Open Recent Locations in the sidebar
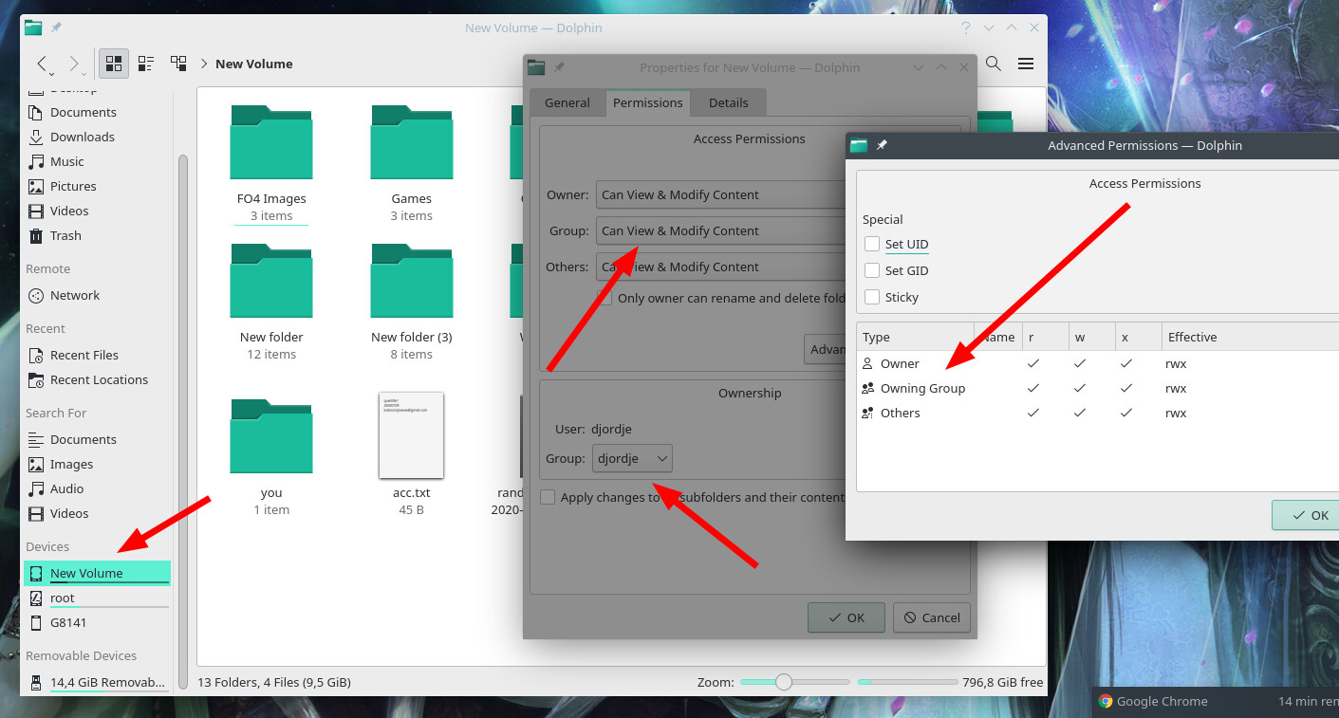1339x718 pixels. point(99,379)
